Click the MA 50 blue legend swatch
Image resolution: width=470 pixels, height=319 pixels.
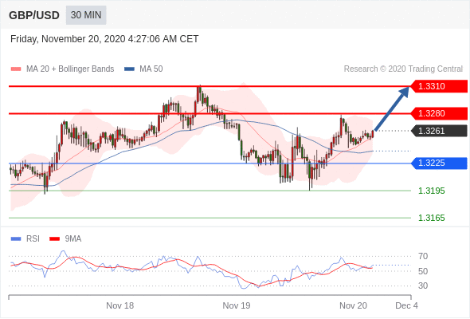click(130, 69)
